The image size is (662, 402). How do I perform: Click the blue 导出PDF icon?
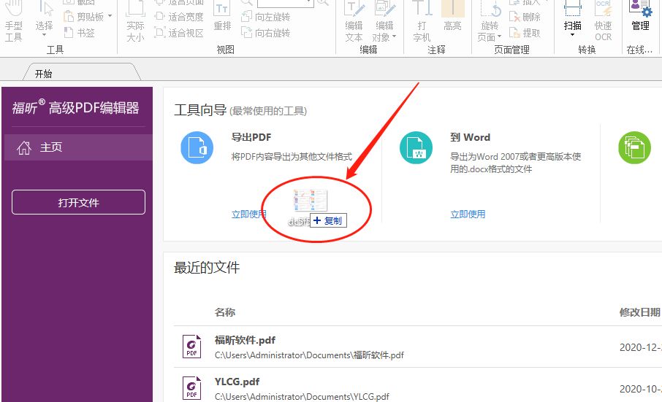click(x=197, y=149)
